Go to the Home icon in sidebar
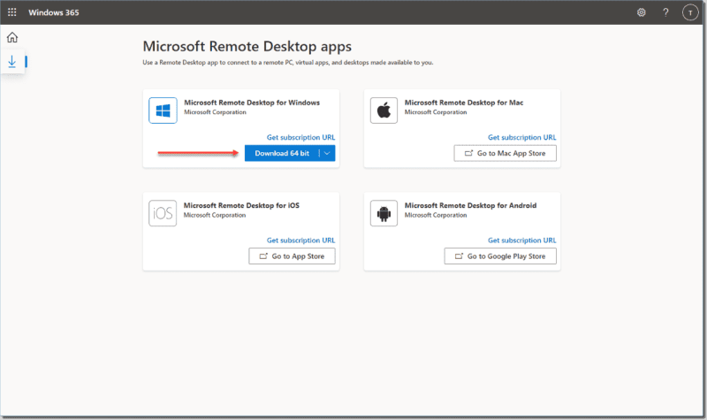The width and height of the screenshot is (707, 420). pyautogui.click(x=12, y=37)
